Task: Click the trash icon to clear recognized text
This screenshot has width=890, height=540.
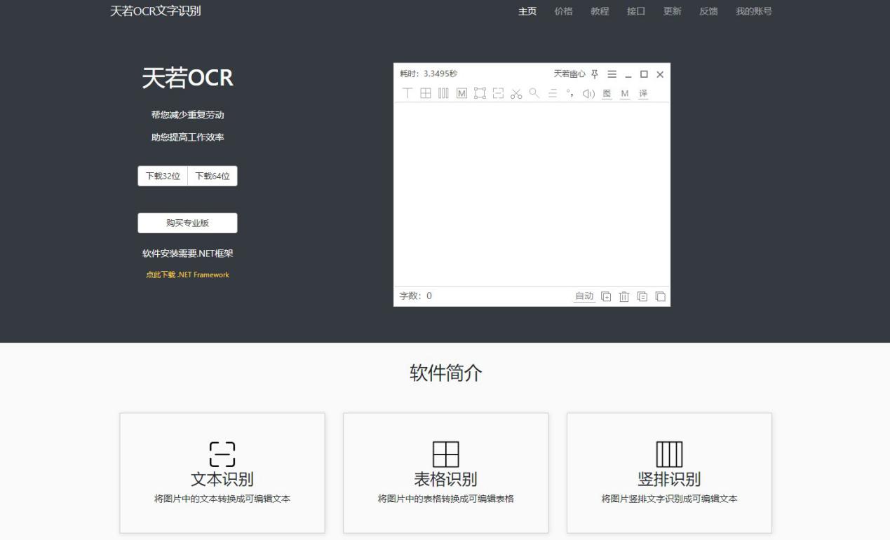Action: (624, 296)
